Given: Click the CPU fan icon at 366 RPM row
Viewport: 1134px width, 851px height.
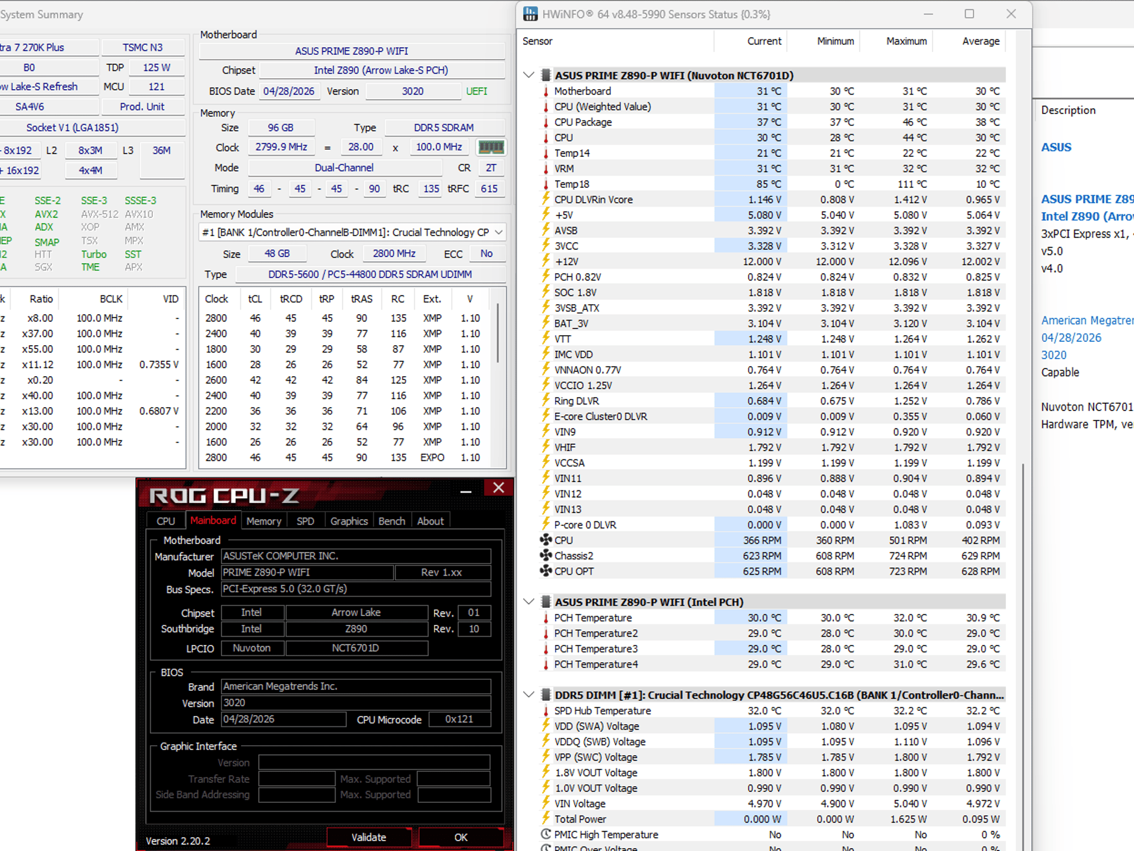Looking at the screenshot, I should click(x=546, y=540).
